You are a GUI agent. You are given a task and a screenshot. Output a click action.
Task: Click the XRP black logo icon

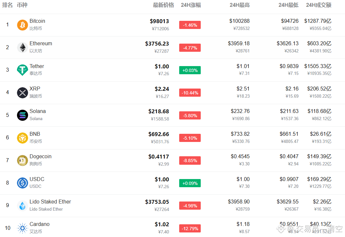pos(23,93)
